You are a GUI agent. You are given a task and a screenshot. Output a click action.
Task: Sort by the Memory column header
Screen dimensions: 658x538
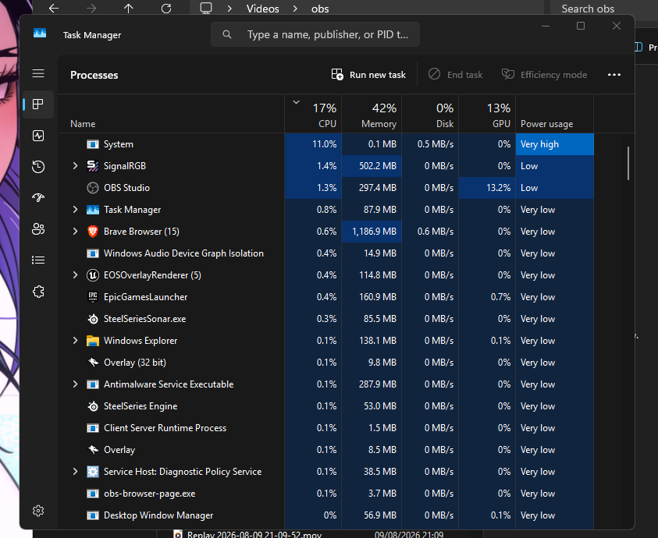[372, 114]
